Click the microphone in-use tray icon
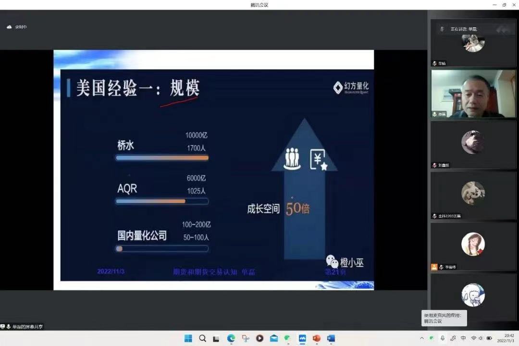 (443, 338)
